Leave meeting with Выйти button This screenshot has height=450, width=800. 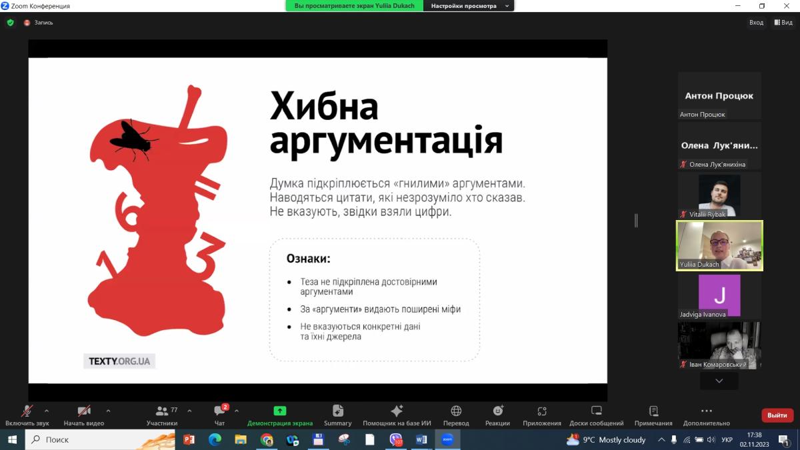click(777, 415)
